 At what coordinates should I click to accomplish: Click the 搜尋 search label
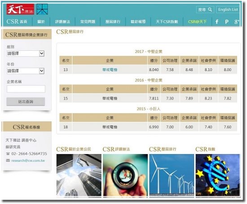pyautogui.click(x=202, y=10)
